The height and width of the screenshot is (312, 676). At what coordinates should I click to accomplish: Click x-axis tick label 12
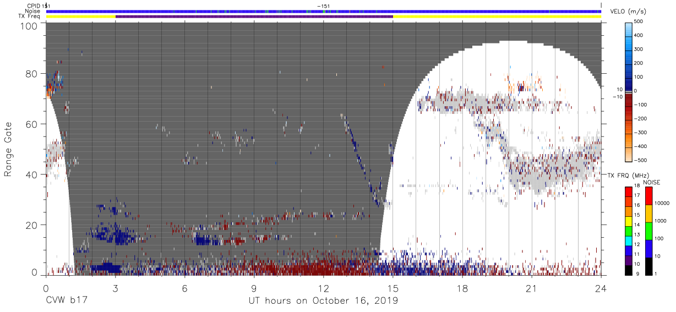(x=324, y=289)
